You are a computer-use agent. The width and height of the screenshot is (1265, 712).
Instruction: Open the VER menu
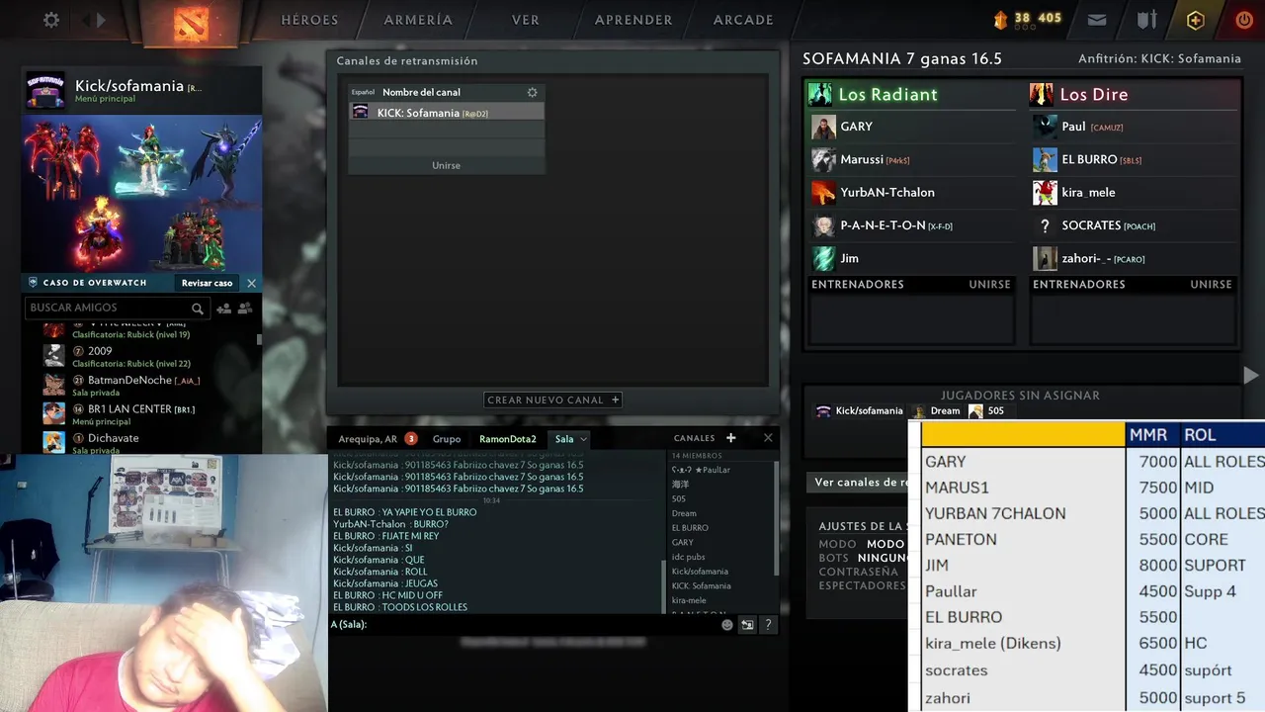[526, 20]
